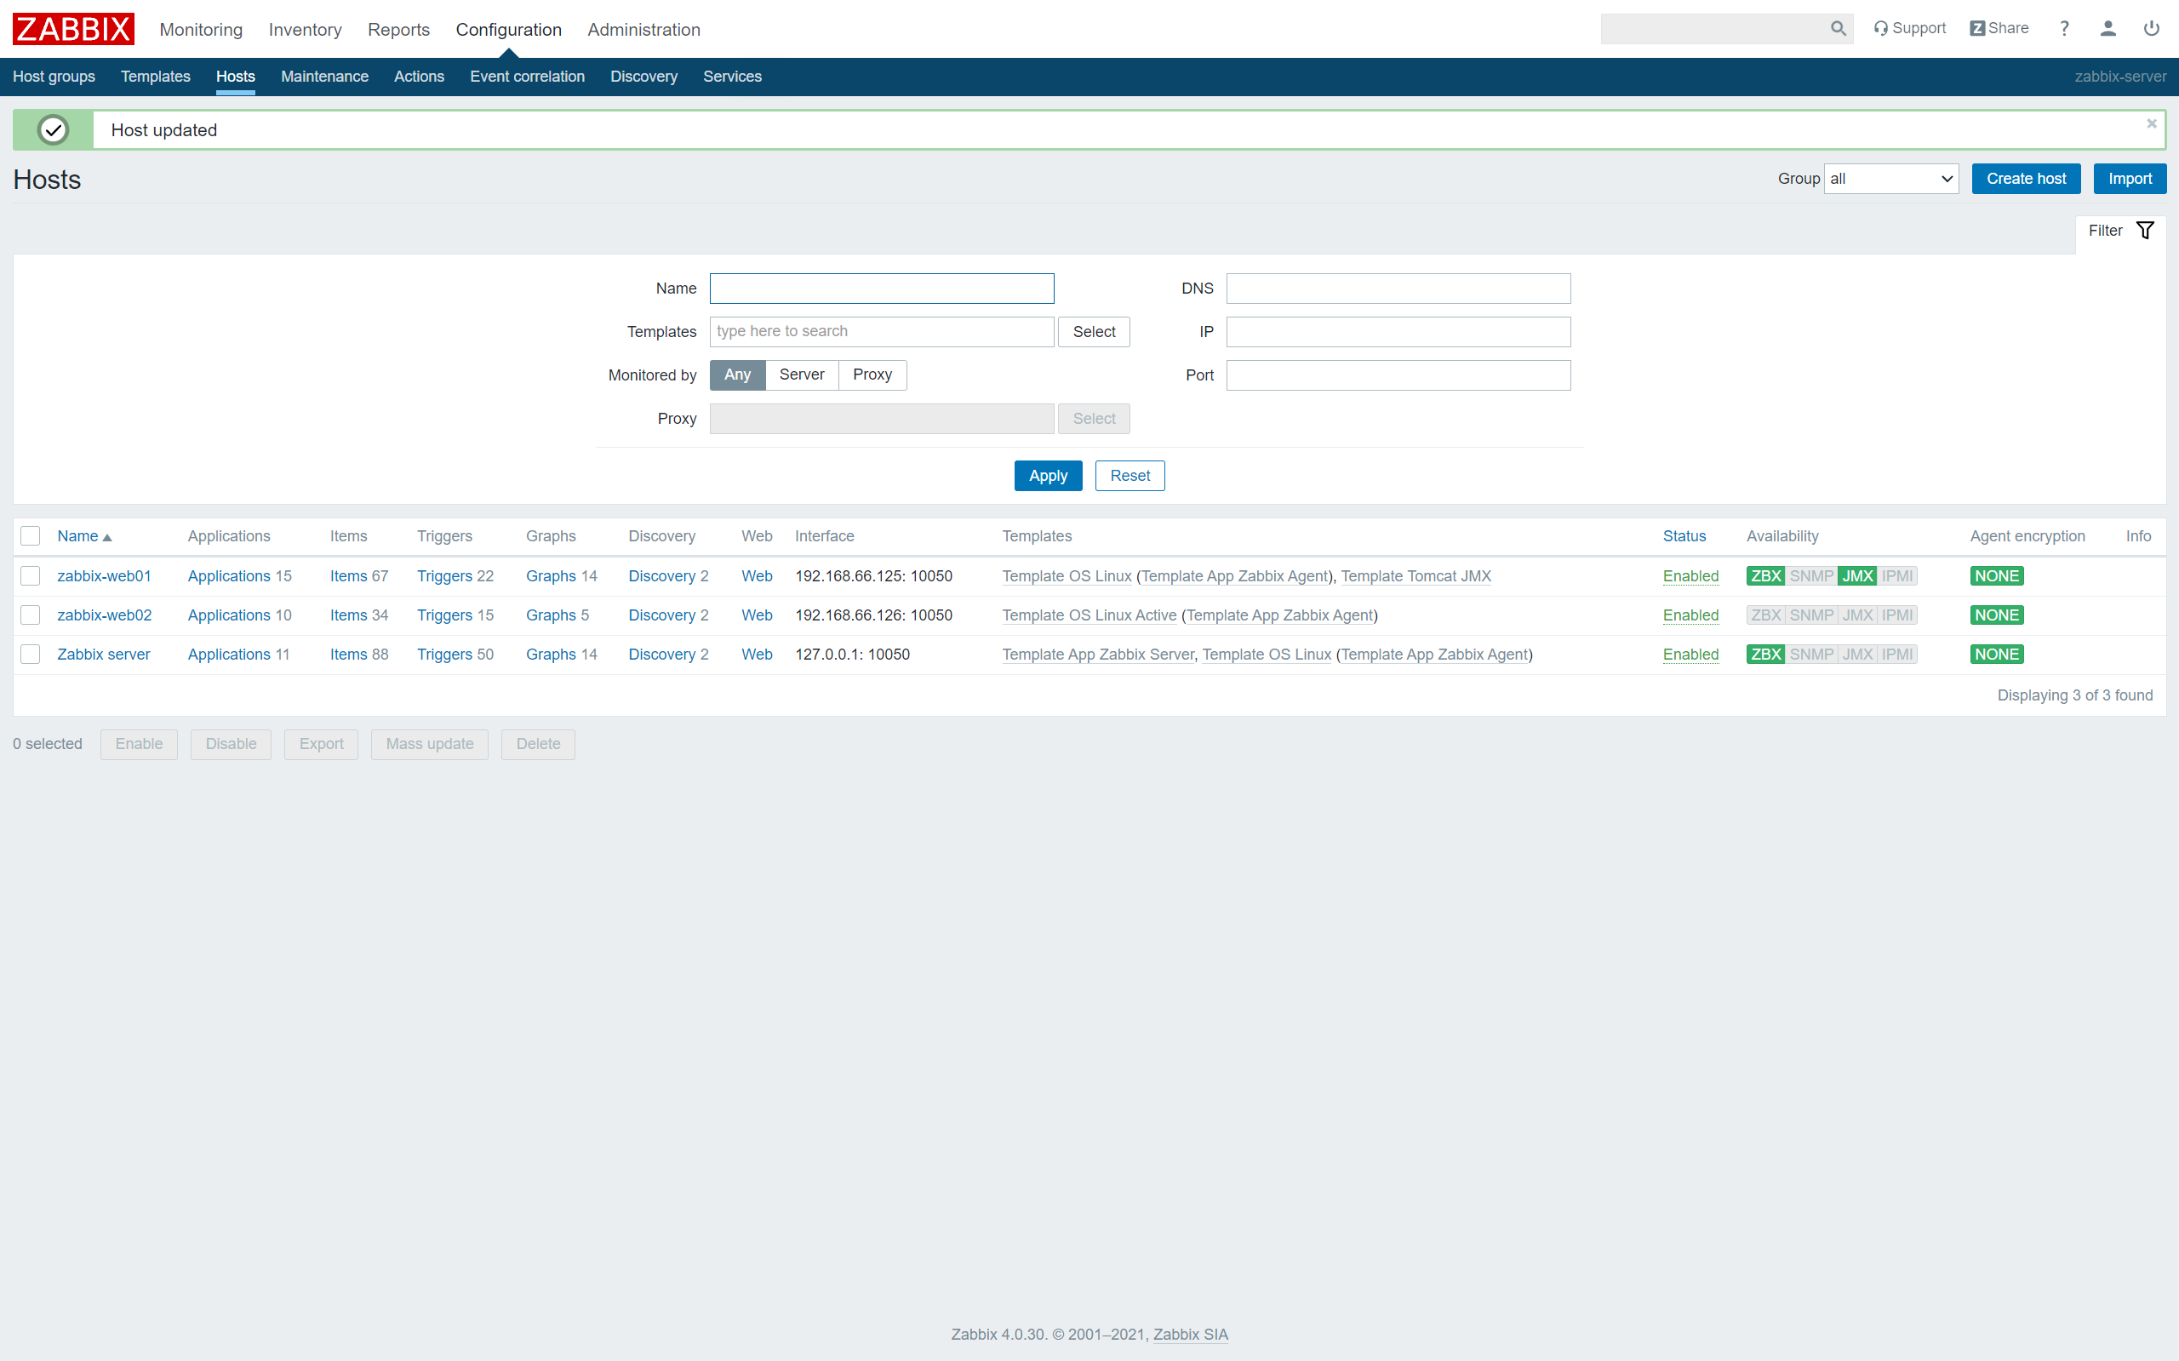Select Proxy for Monitored by
The width and height of the screenshot is (2179, 1361).
pyautogui.click(x=872, y=375)
